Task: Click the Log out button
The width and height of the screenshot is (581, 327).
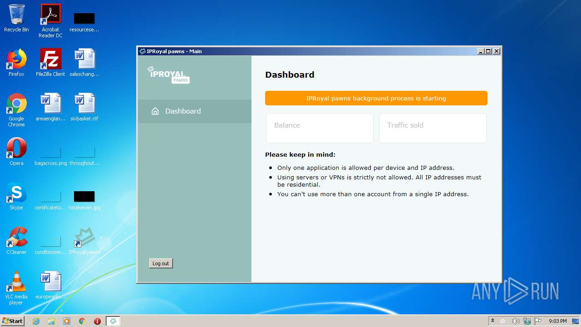Action: [x=161, y=263]
